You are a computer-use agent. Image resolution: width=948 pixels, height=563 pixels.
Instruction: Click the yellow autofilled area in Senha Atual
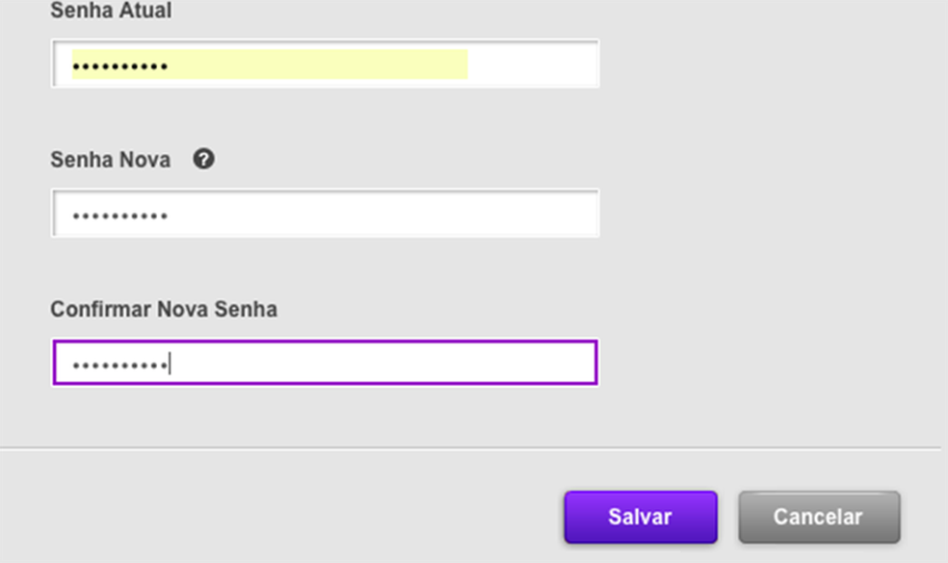(318, 64)
